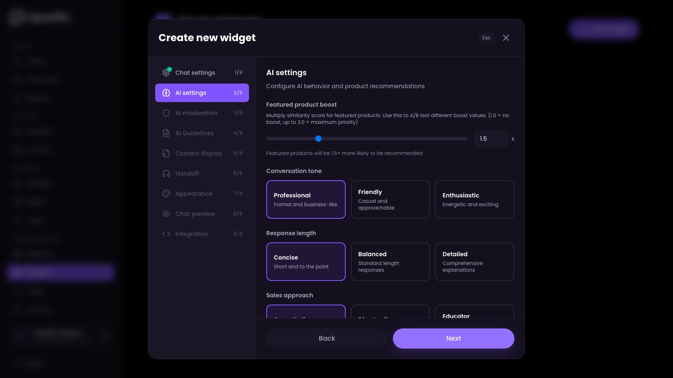Adjust the Featured product boost slider

click(x=318, y=139)
